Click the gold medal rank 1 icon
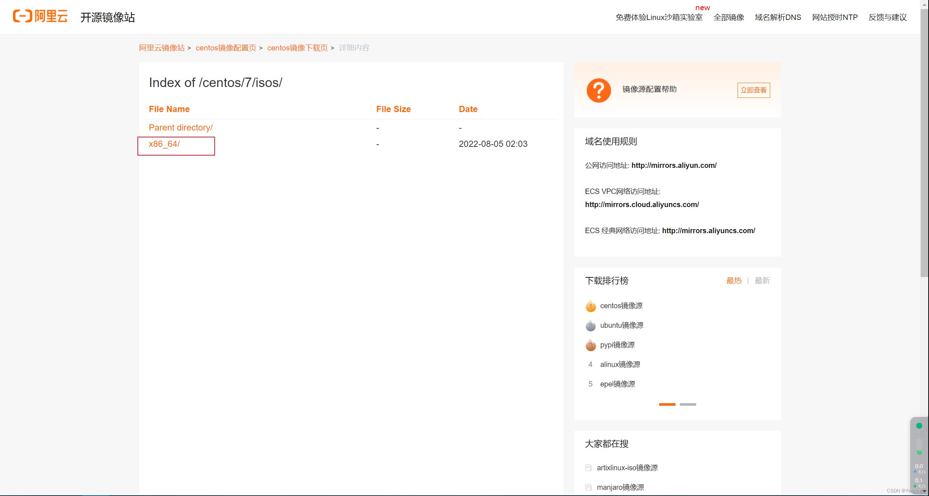 point(590,306)
